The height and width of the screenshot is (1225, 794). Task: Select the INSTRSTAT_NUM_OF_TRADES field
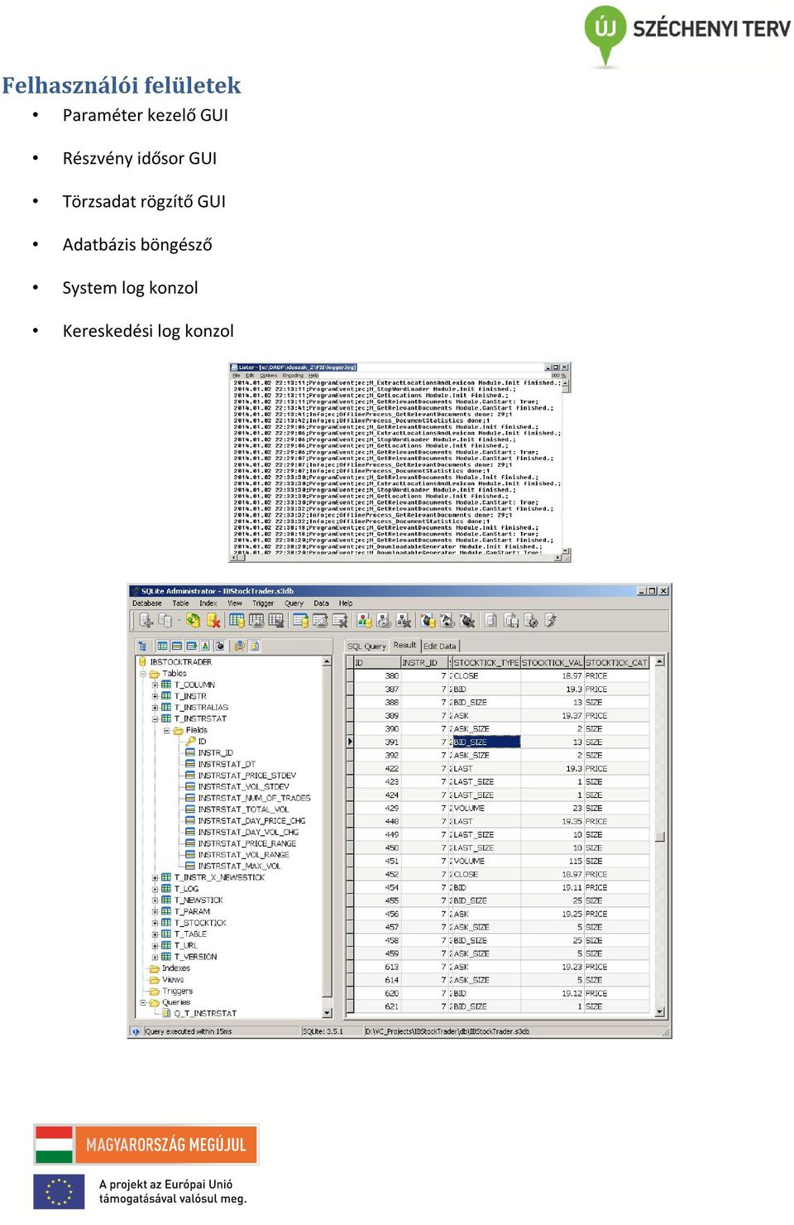[x=254, y=798]
